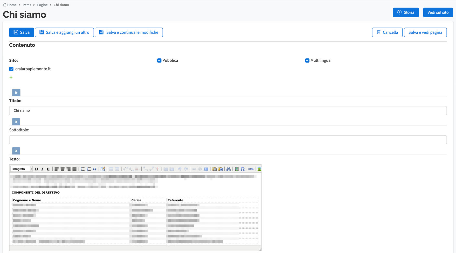The height and width of the screenshot is (253, 456).
Task: Click the insert table icon
Action: coord(166,169)
